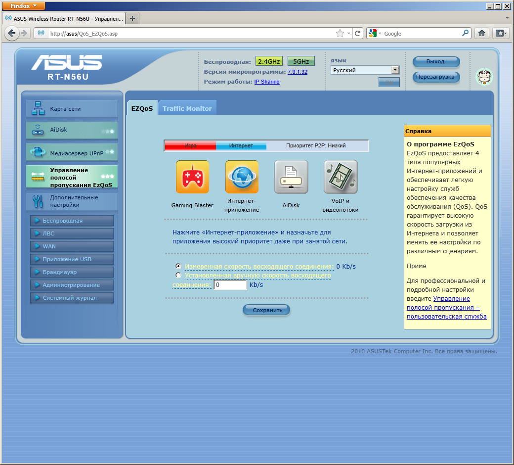Toggle the 2.4GHz wireless band
514x465 pixels.
pos(269,61)
